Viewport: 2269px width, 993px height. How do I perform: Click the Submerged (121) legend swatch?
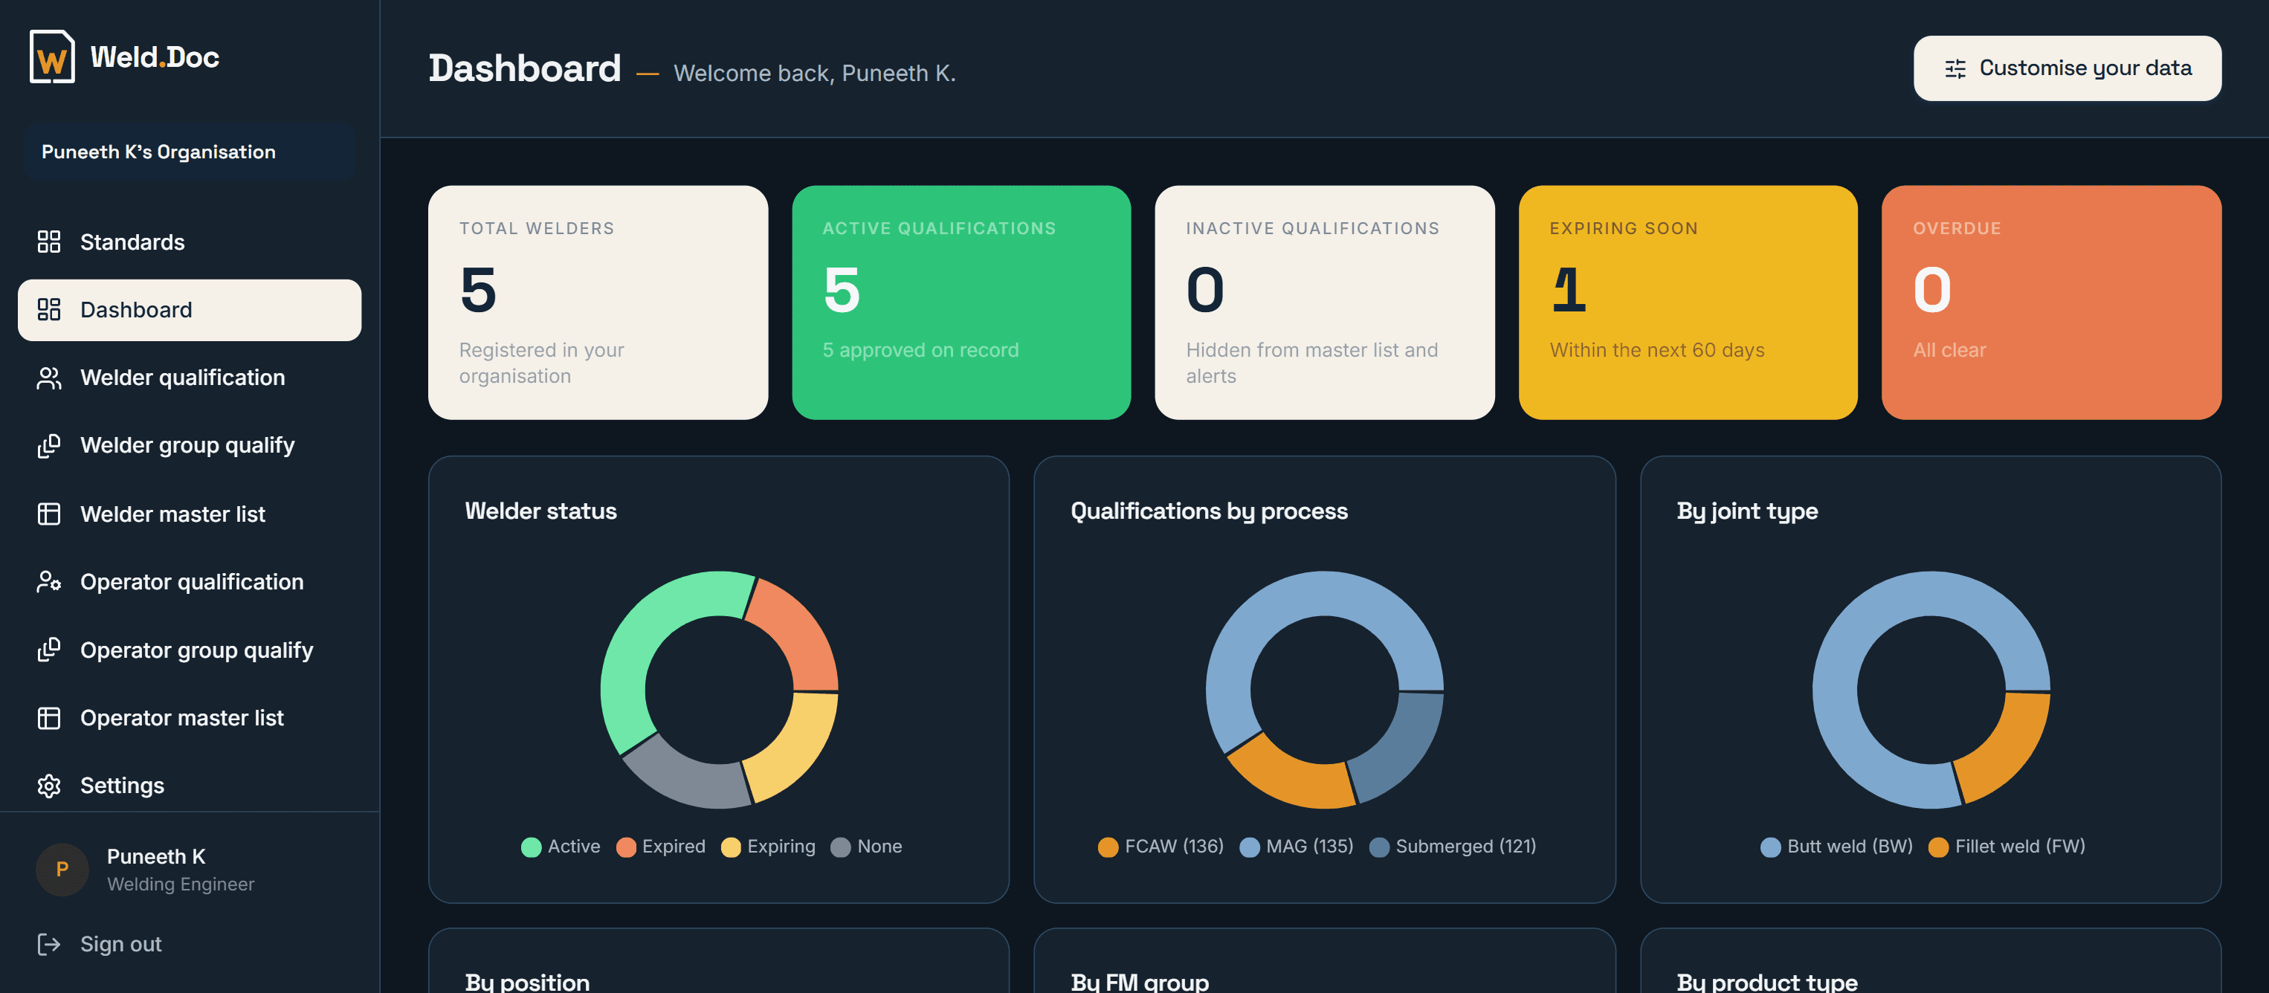coord(1379,847)
